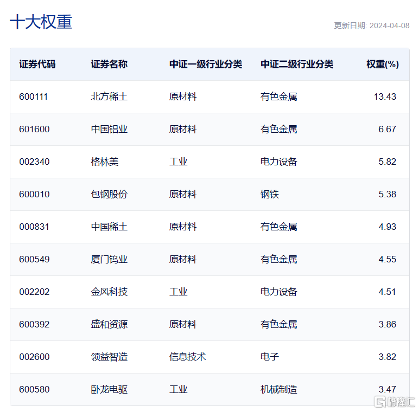Screen dimensions: 419x412
Task: Select stock code 002202
Action: coord(34,292)
